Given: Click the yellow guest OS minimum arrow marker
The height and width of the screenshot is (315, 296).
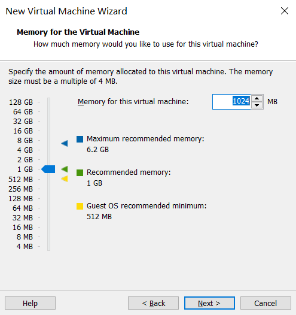Looking at the screenshot, I should 65,178.
